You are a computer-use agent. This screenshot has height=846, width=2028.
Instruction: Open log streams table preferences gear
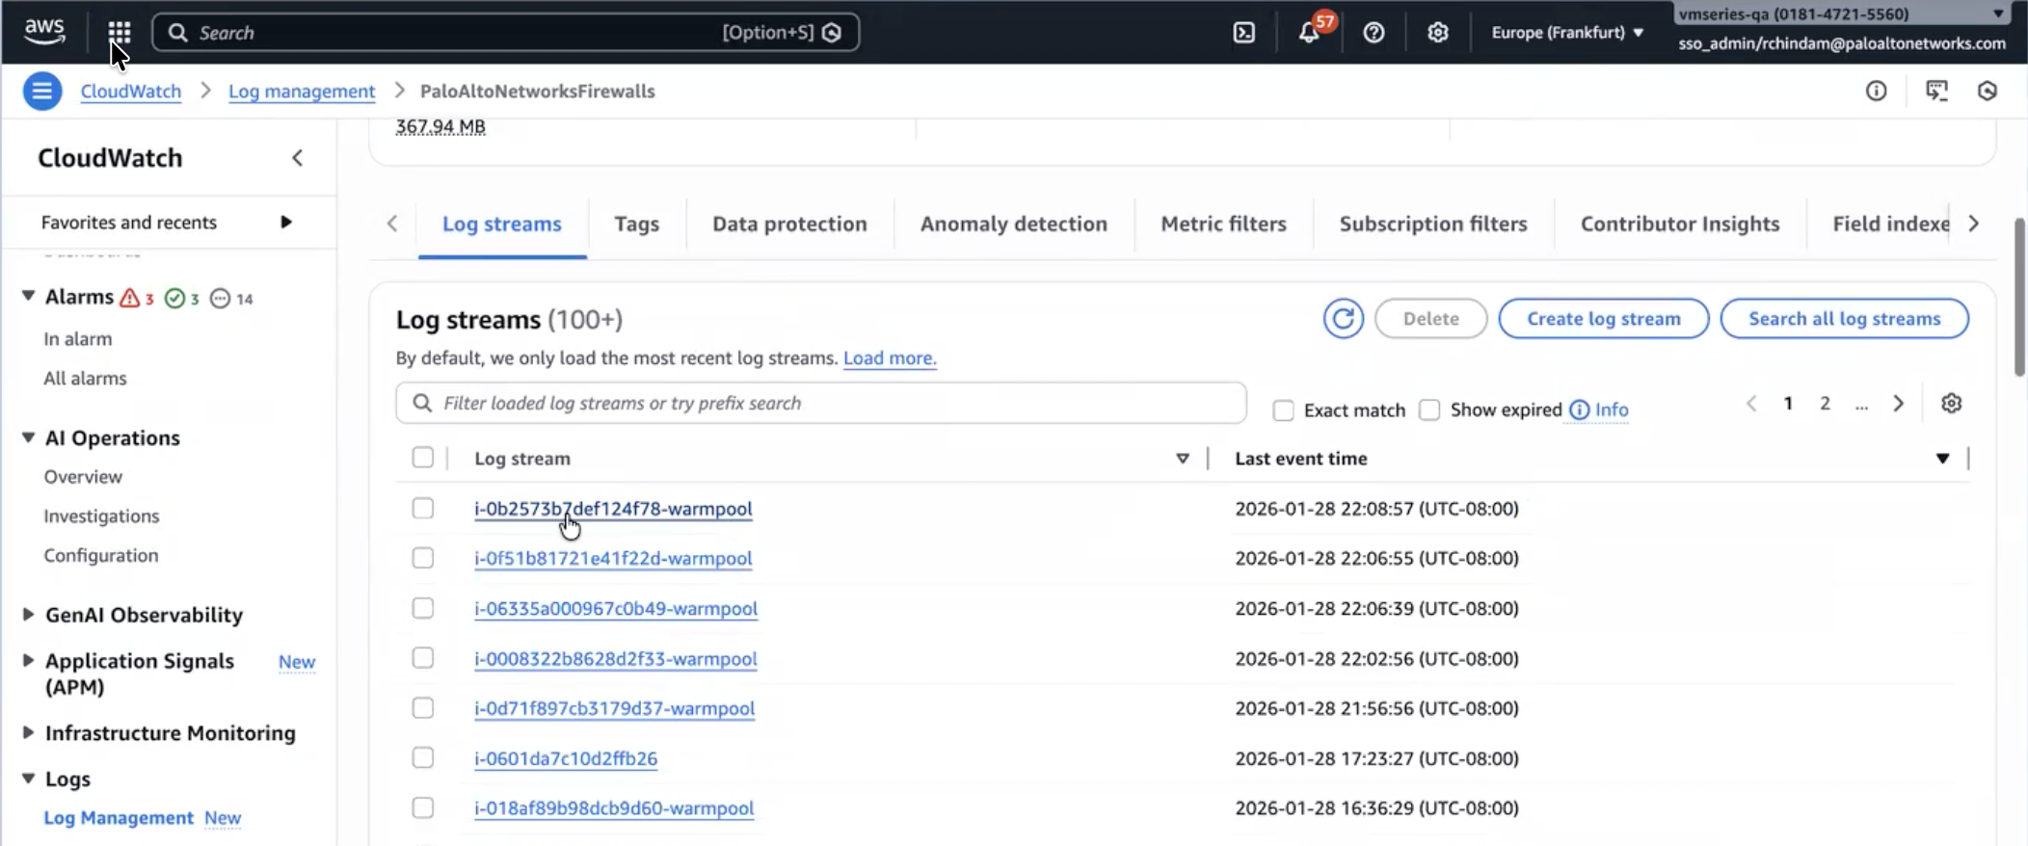(1951, 404)
